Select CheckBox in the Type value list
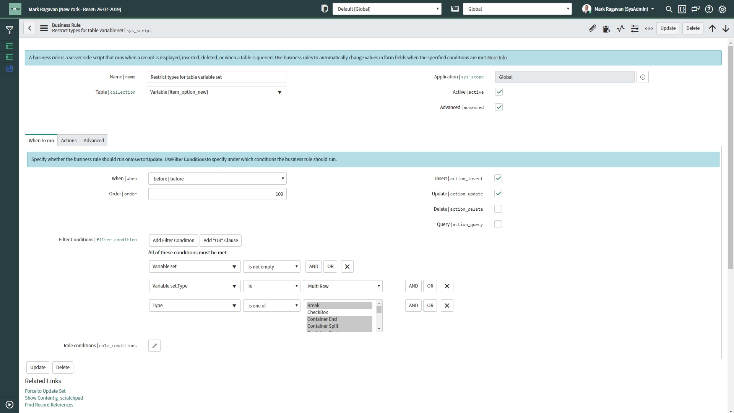The image size is (734, 413). (x=318, y=312)
